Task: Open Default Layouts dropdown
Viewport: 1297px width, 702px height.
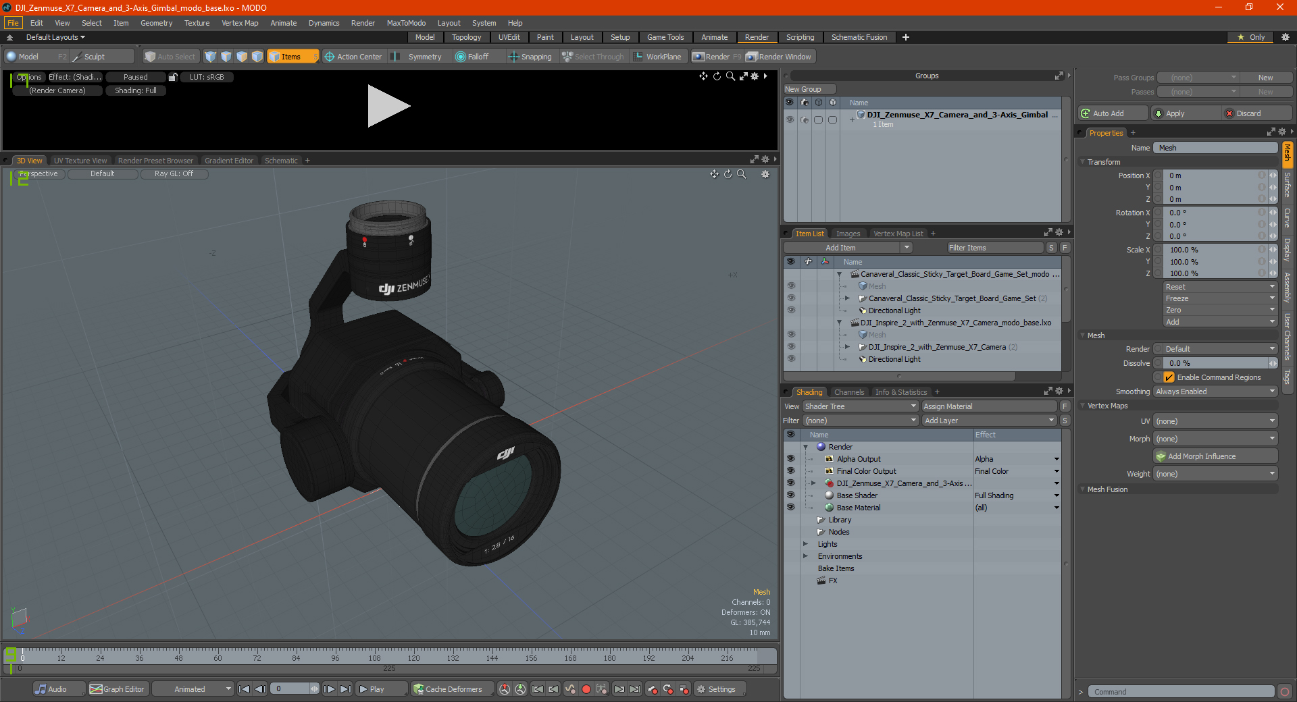Action: [55, 37]
